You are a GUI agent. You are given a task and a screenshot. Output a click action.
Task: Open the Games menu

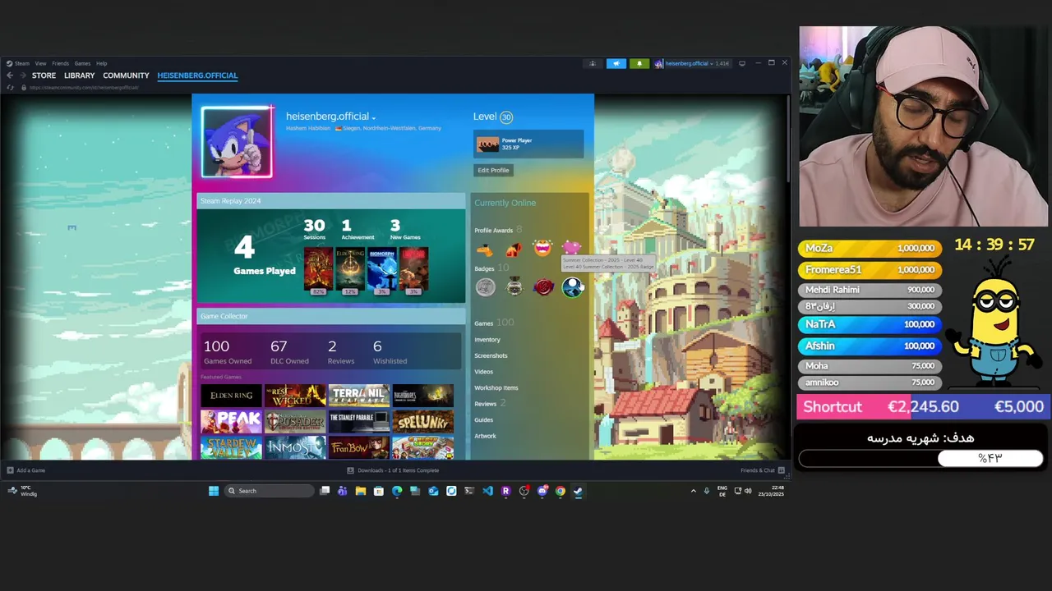coord(82,63)
